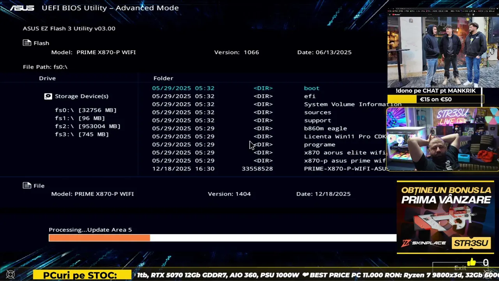
Task: Click the File Date: 12/18/2025 text
Action: (x=324, y=194)
